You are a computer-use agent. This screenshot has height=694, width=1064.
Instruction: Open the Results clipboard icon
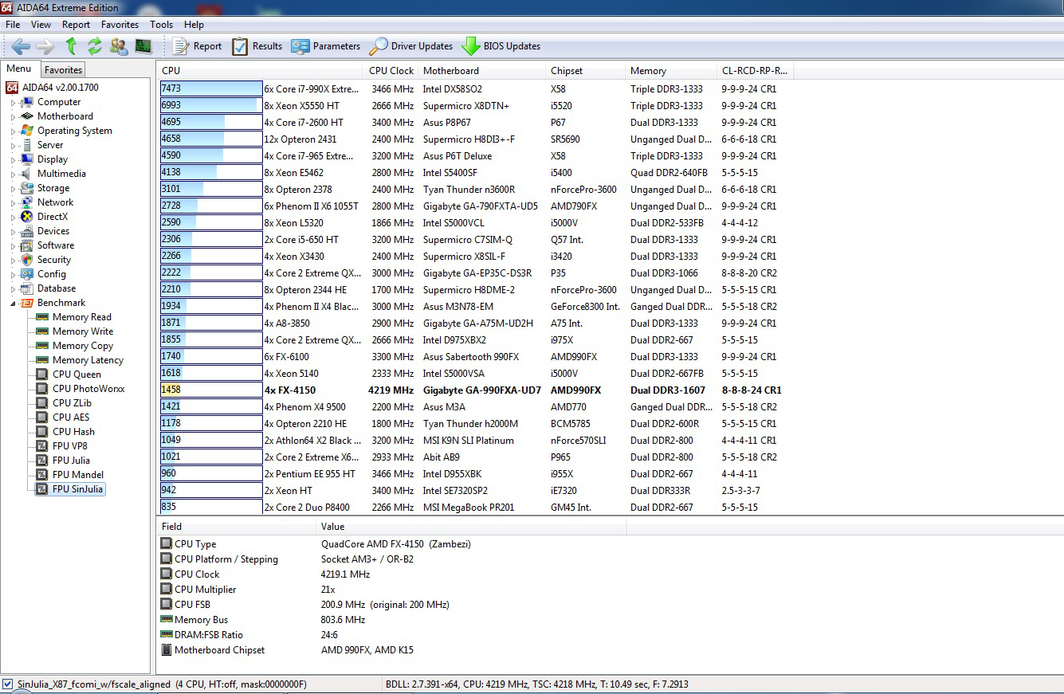(x=240, y=46)
